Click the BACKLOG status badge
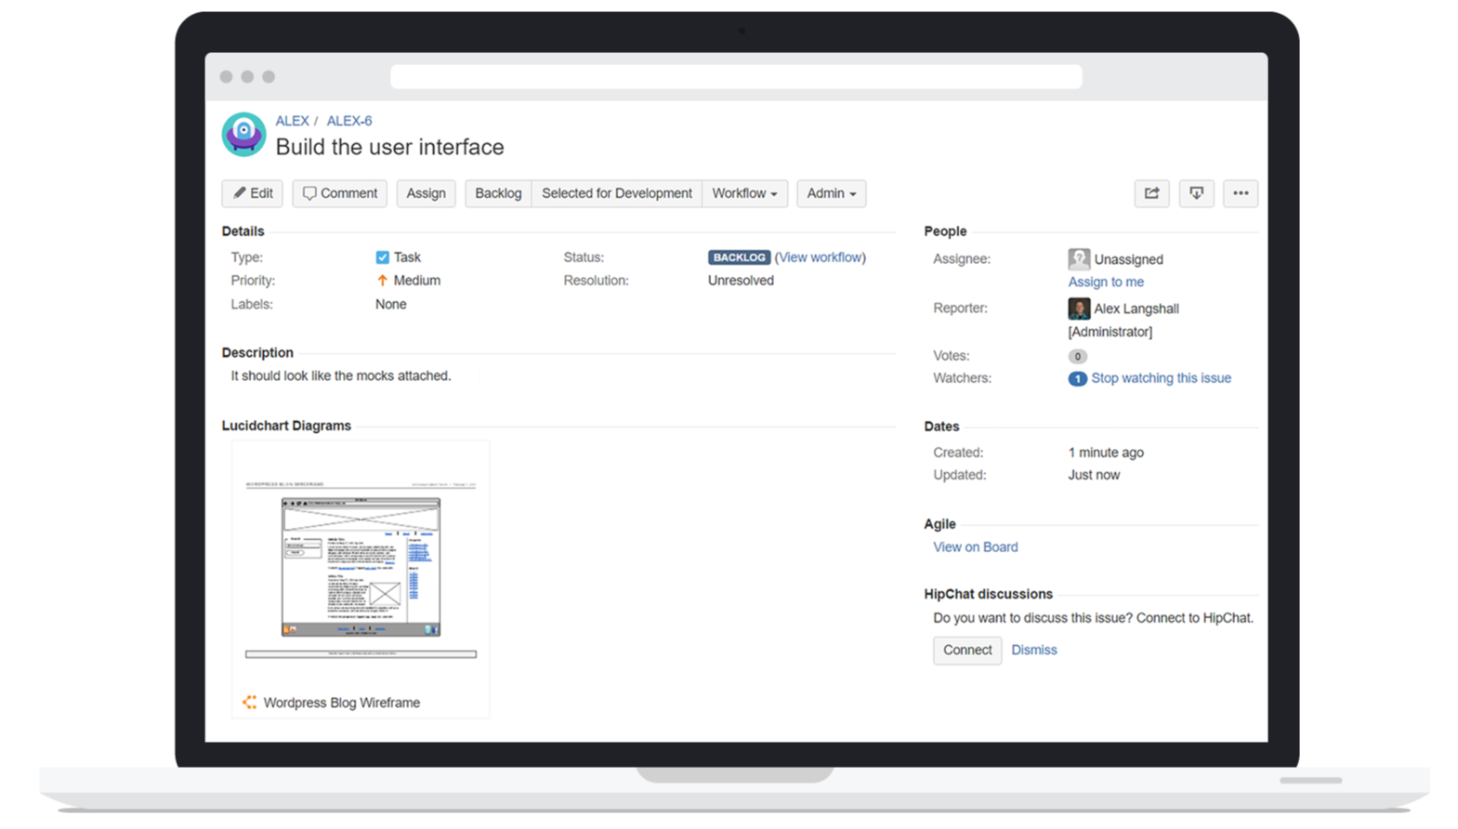The width and height of the screenshot is (1458, 829). [x=739, y=257]
